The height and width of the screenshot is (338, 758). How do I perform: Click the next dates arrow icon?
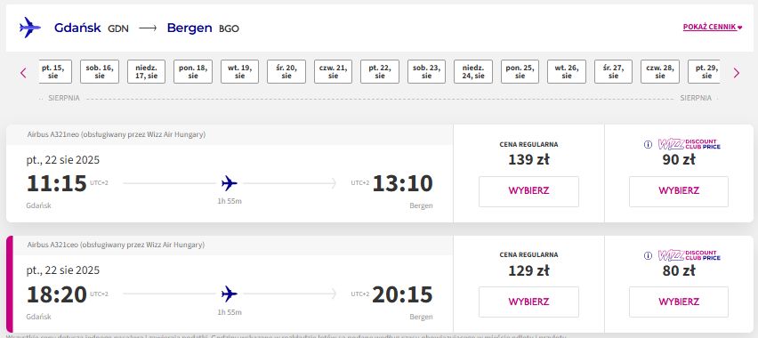737,73
